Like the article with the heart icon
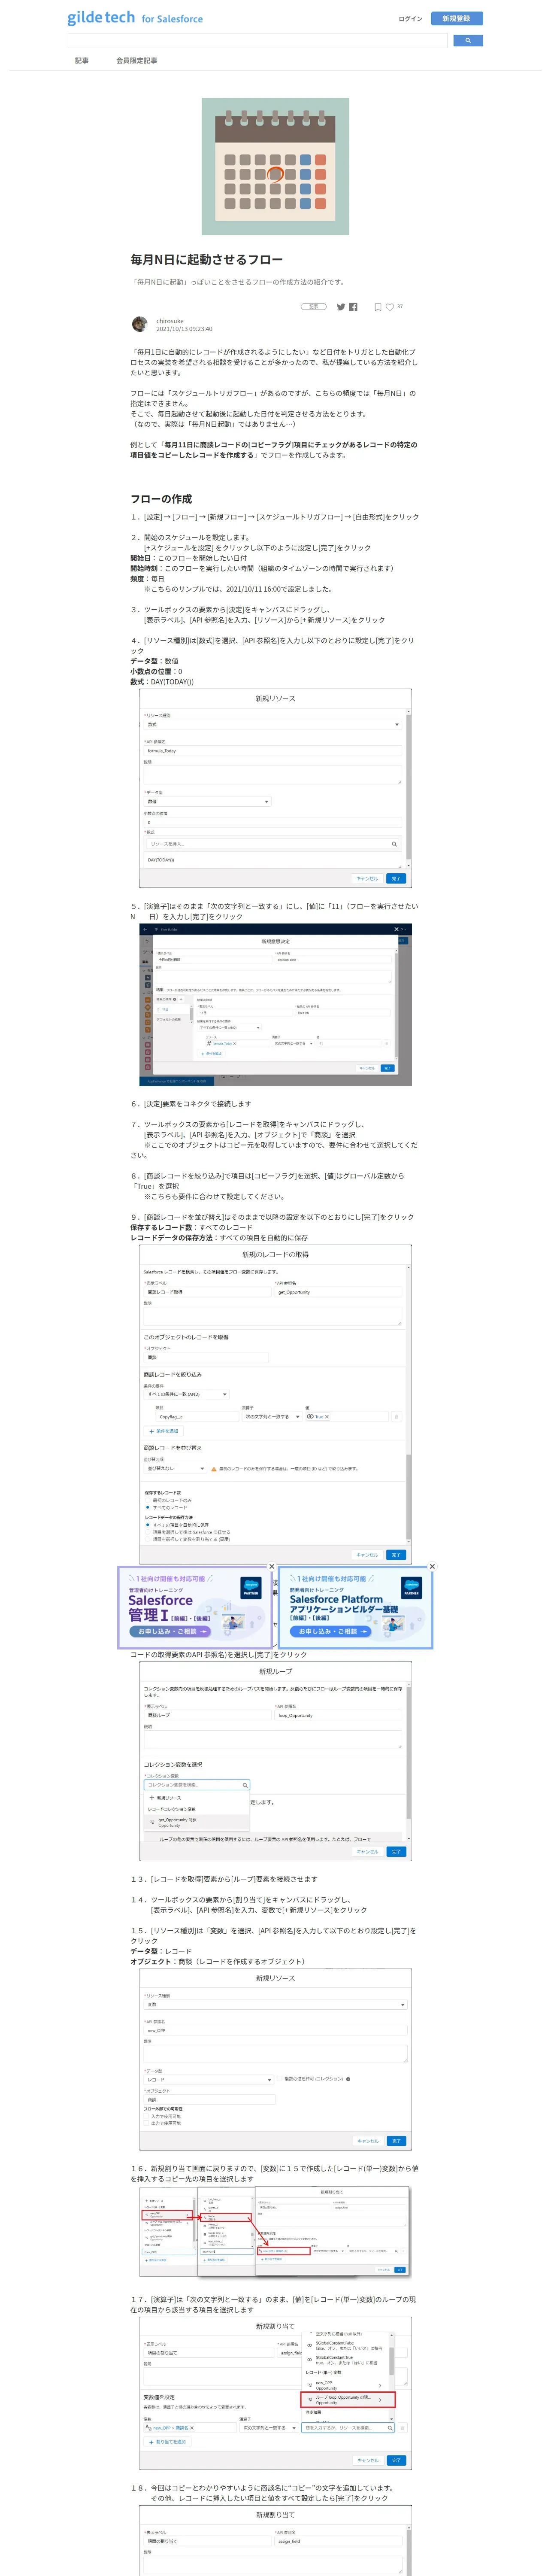 coord(390,307)
